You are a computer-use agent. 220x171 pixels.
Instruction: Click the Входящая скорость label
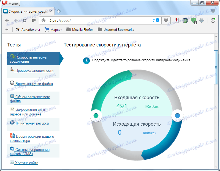pyautogui.click(x=137, y=98)
